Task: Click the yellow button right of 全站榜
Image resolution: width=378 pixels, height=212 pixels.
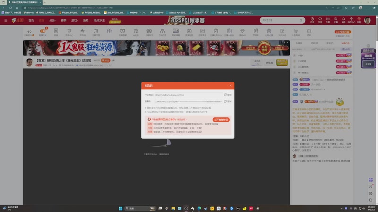Action: click(282, 63)
